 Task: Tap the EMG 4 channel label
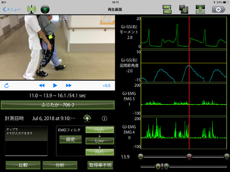coord(129,132)
